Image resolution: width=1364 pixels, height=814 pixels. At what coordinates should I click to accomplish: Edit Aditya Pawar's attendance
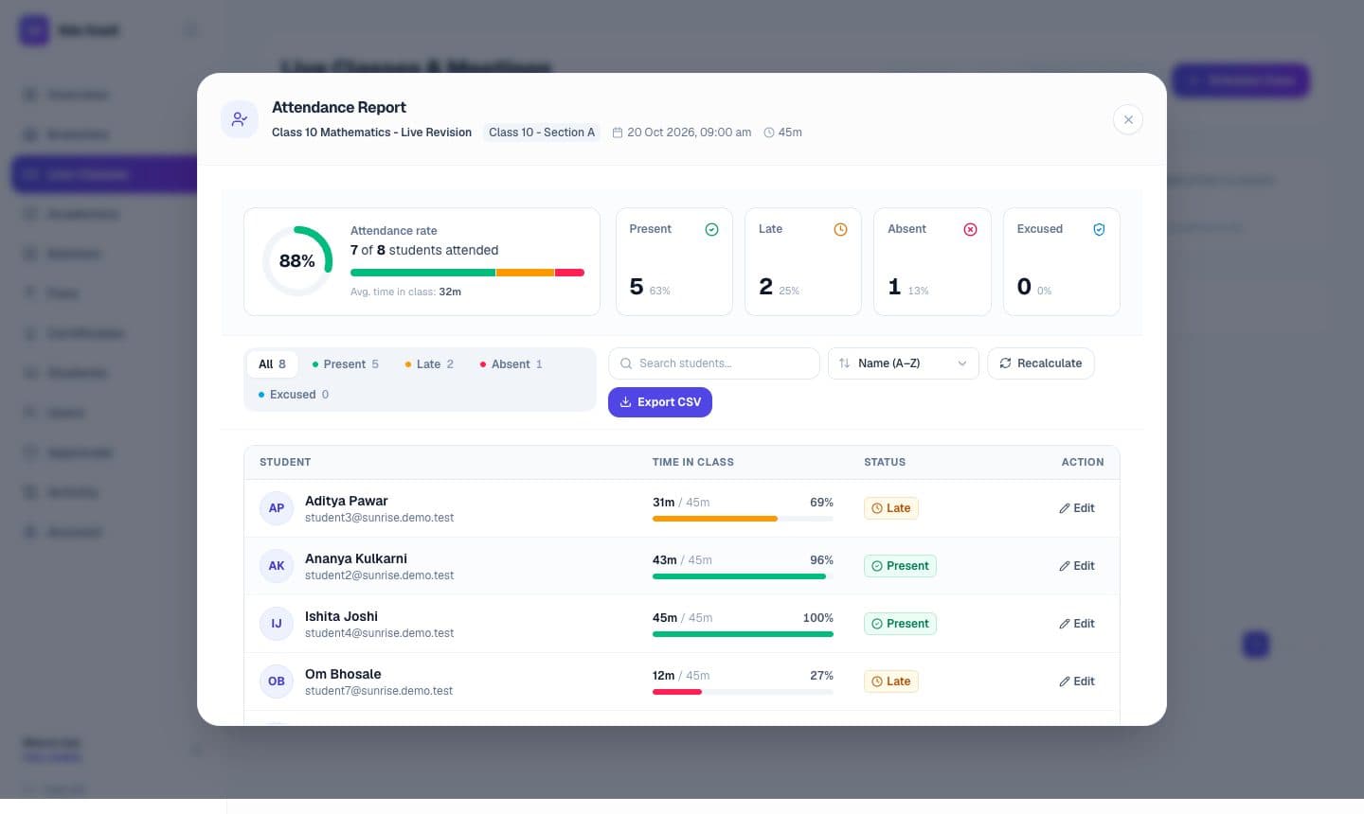point(1077,508)
